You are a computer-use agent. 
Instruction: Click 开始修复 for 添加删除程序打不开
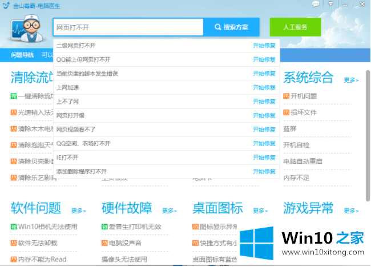point(264,171)
